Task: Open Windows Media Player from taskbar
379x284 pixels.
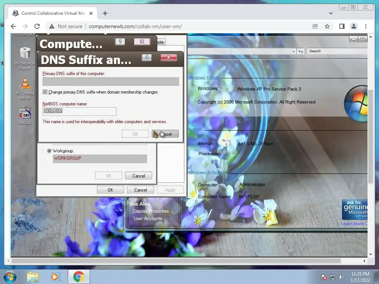Action: tap(55, 277)
